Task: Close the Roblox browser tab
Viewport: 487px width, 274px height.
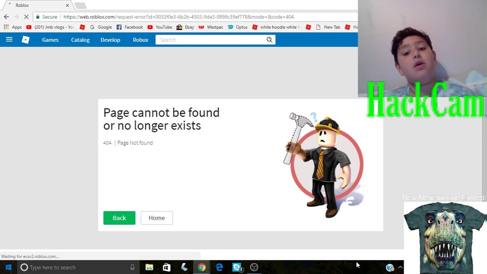Action: (67, 5)
